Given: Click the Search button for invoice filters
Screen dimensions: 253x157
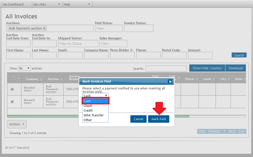Looking at the screenshot, I should 239,55.
